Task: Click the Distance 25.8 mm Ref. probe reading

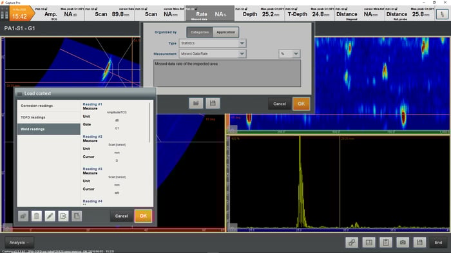Action: click(x=410, y=14)
